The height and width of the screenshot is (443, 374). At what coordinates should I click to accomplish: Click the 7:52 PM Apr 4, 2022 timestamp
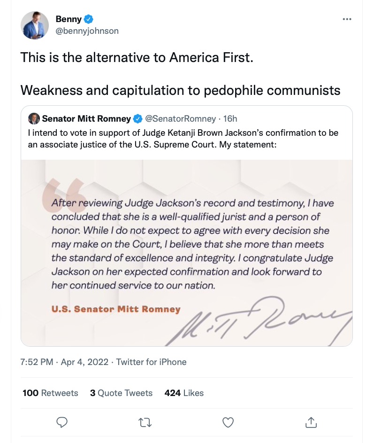[x=64, y=362]
